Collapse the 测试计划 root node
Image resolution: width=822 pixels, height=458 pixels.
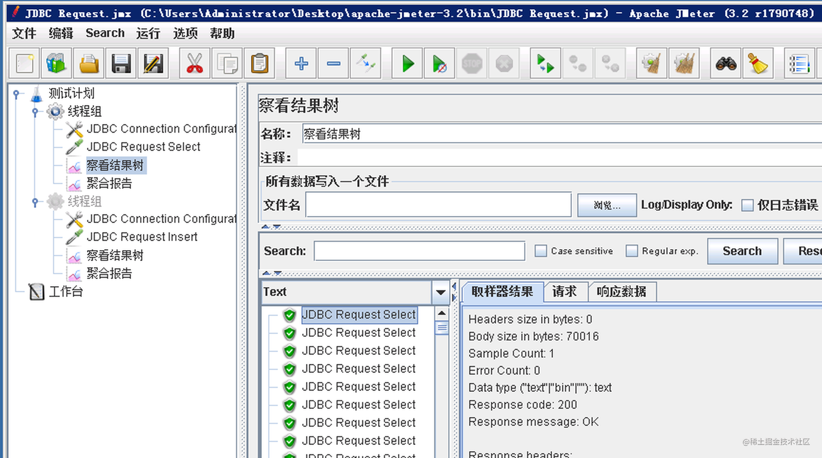tap(17, 93)
